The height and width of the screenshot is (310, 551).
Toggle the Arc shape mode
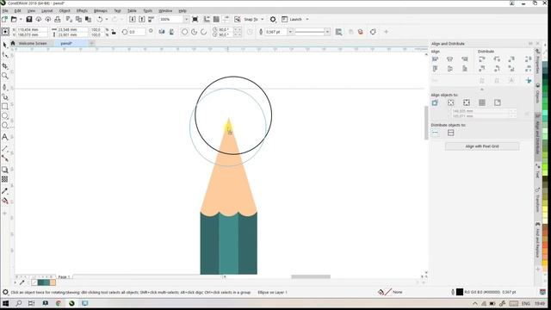pyautogui.click(x=203, y=32)
